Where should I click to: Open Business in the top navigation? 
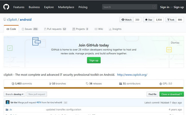tap(34, 7)
